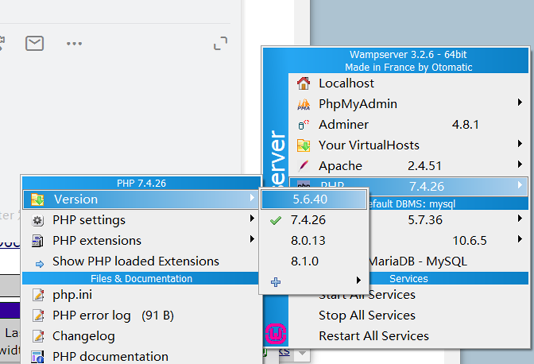Click the mail envelope icon

point(35,43)
